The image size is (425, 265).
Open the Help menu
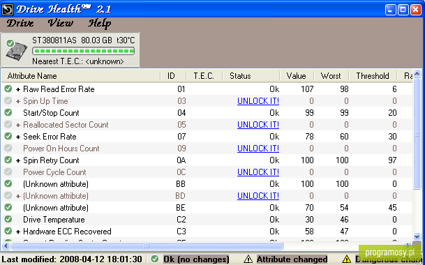pos(99,24)
